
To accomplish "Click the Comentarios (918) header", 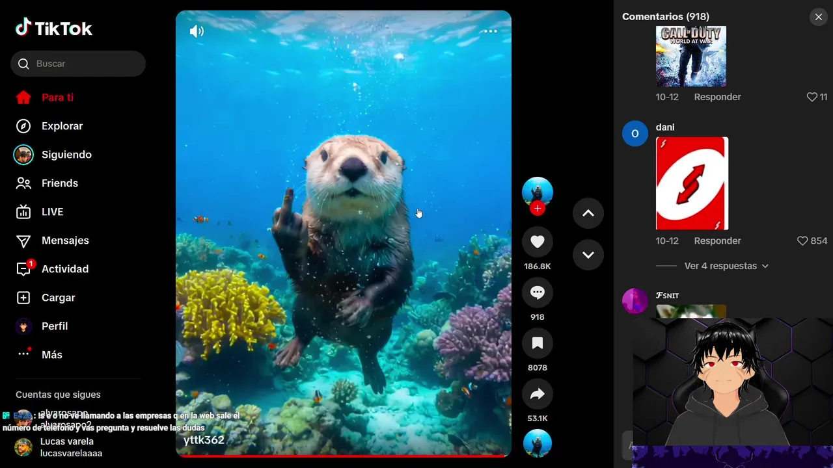I will coord(666,17).
